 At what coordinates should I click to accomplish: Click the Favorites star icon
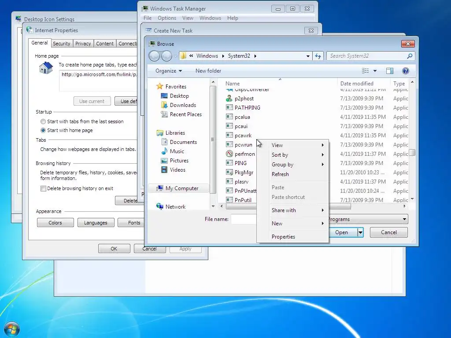click(159, 86)
